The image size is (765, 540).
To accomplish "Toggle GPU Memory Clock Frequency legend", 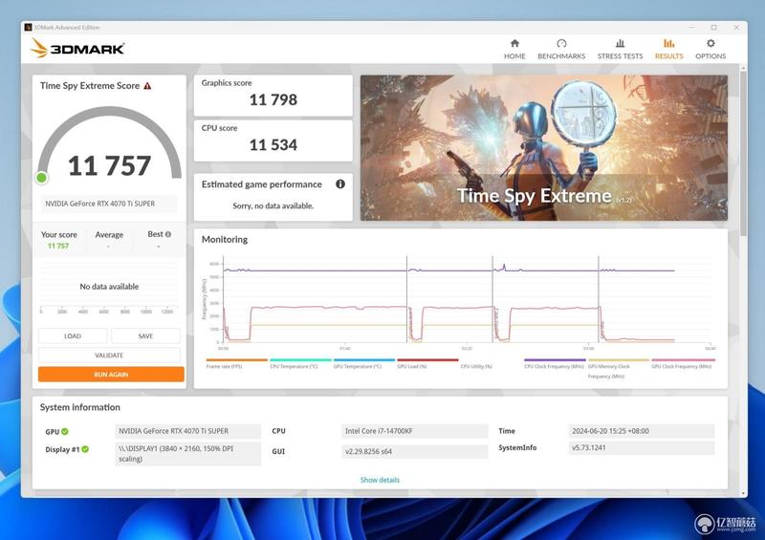I will coord(619,368).
